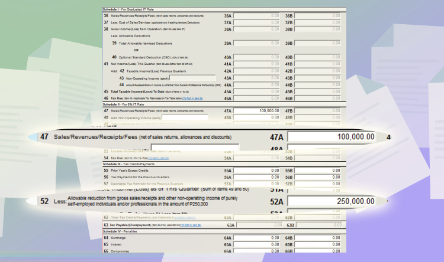The height and width of the screenshot is (262, 444).
Task: Select the 65B Interest field
Action: click(x=317, y=244)
